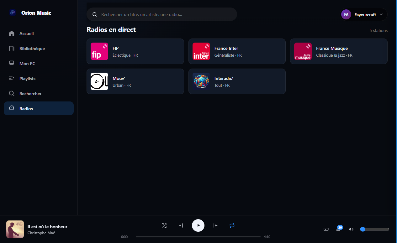Start playback with the play button
The height and width of the screenshot is (243, 397).
(198, 225)
